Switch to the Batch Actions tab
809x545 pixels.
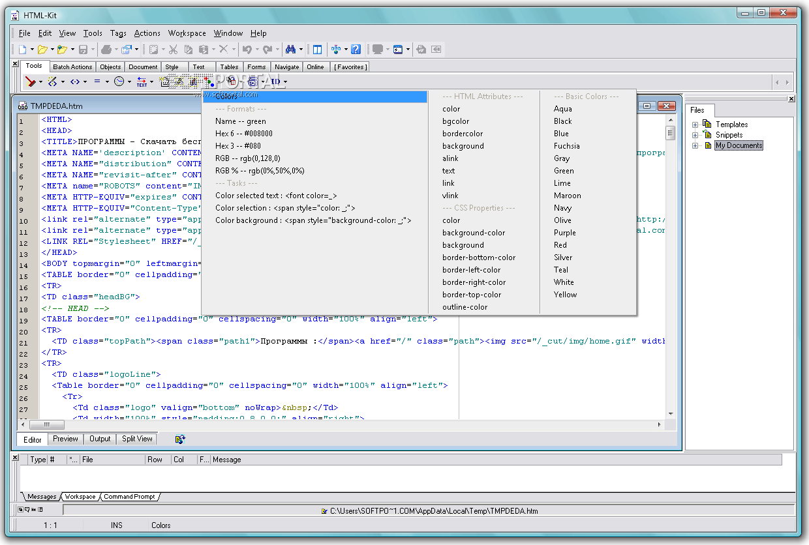click(72, 66)
